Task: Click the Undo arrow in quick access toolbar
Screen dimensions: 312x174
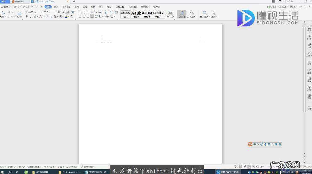Action: pos(32,7)
